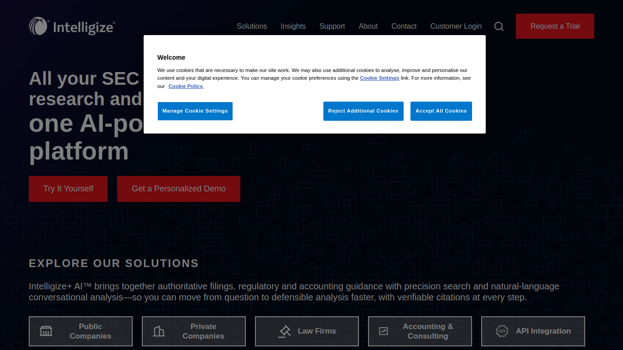Screen dimensions: 623x350
Task: Open the Private Companies solution label
Action: coord(203,331)
